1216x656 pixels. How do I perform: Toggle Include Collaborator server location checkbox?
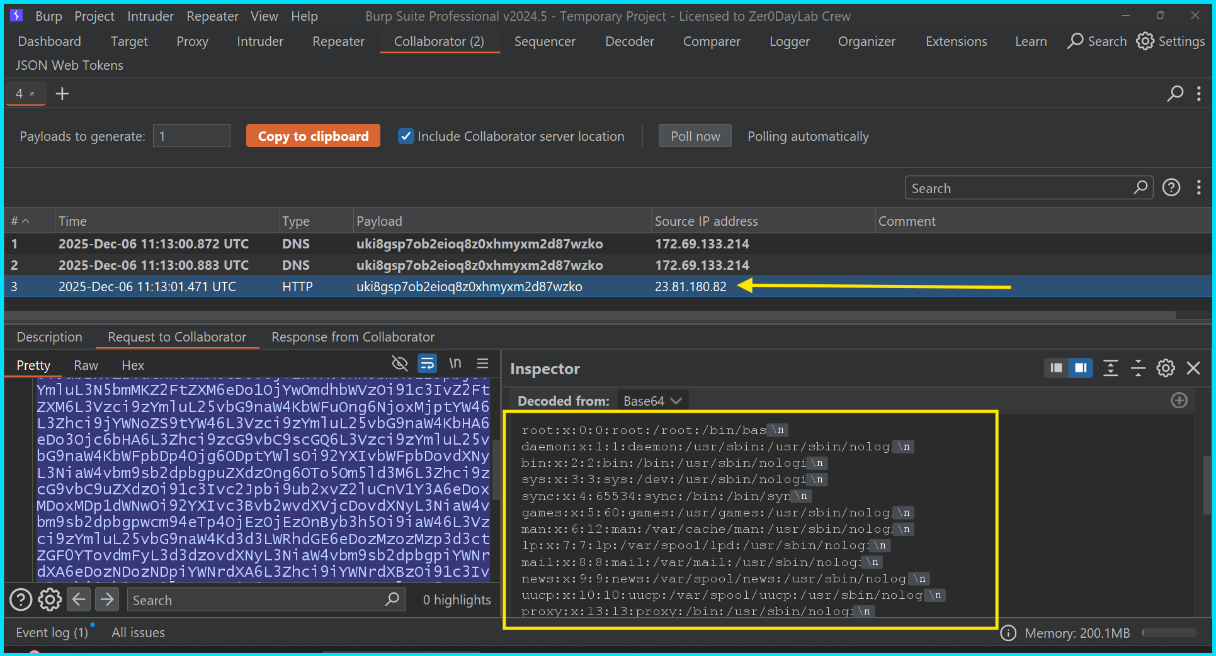pyautogui.click(x=406, y=136)
